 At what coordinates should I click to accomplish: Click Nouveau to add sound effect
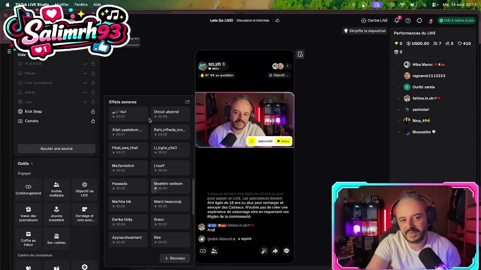point(175,258)
